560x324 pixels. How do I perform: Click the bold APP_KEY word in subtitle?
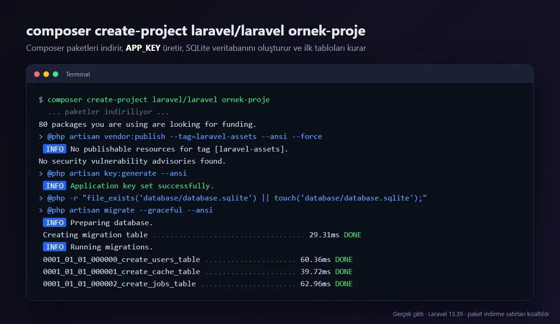(143, 48)
